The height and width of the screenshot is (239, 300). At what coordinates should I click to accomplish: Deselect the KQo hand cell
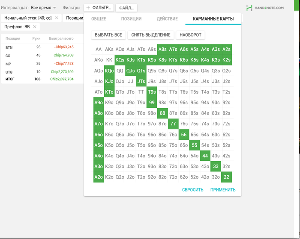point(109,71)
